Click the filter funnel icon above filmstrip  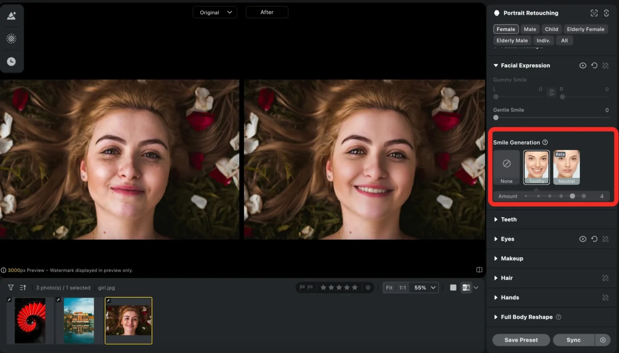coord(10,288)
